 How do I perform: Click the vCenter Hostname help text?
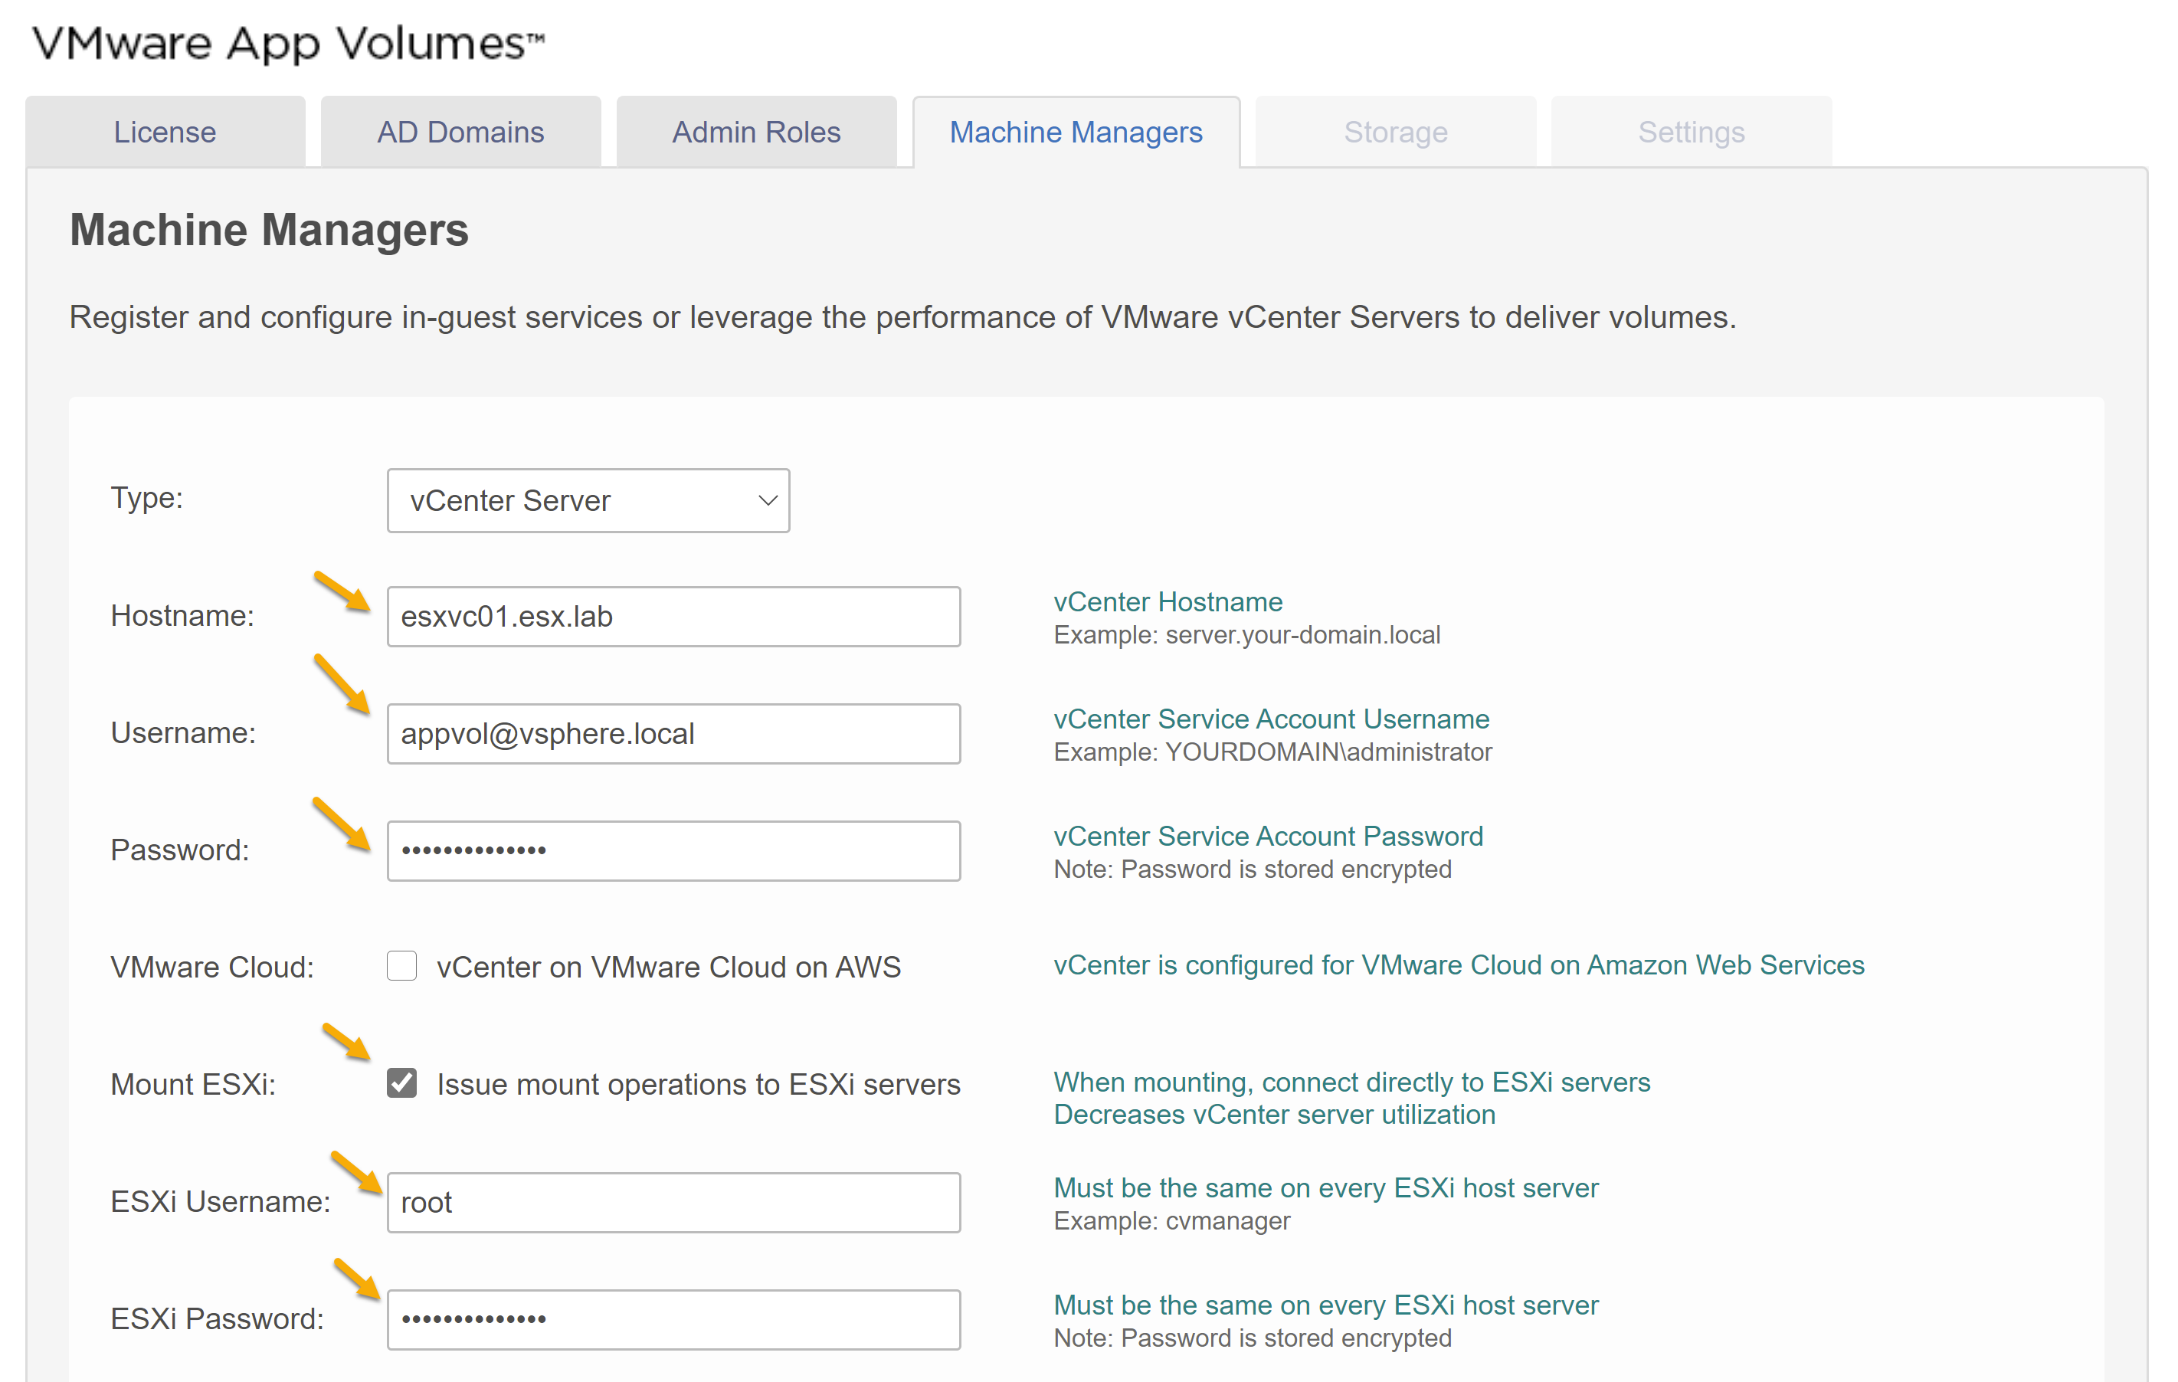[1168, 601]
